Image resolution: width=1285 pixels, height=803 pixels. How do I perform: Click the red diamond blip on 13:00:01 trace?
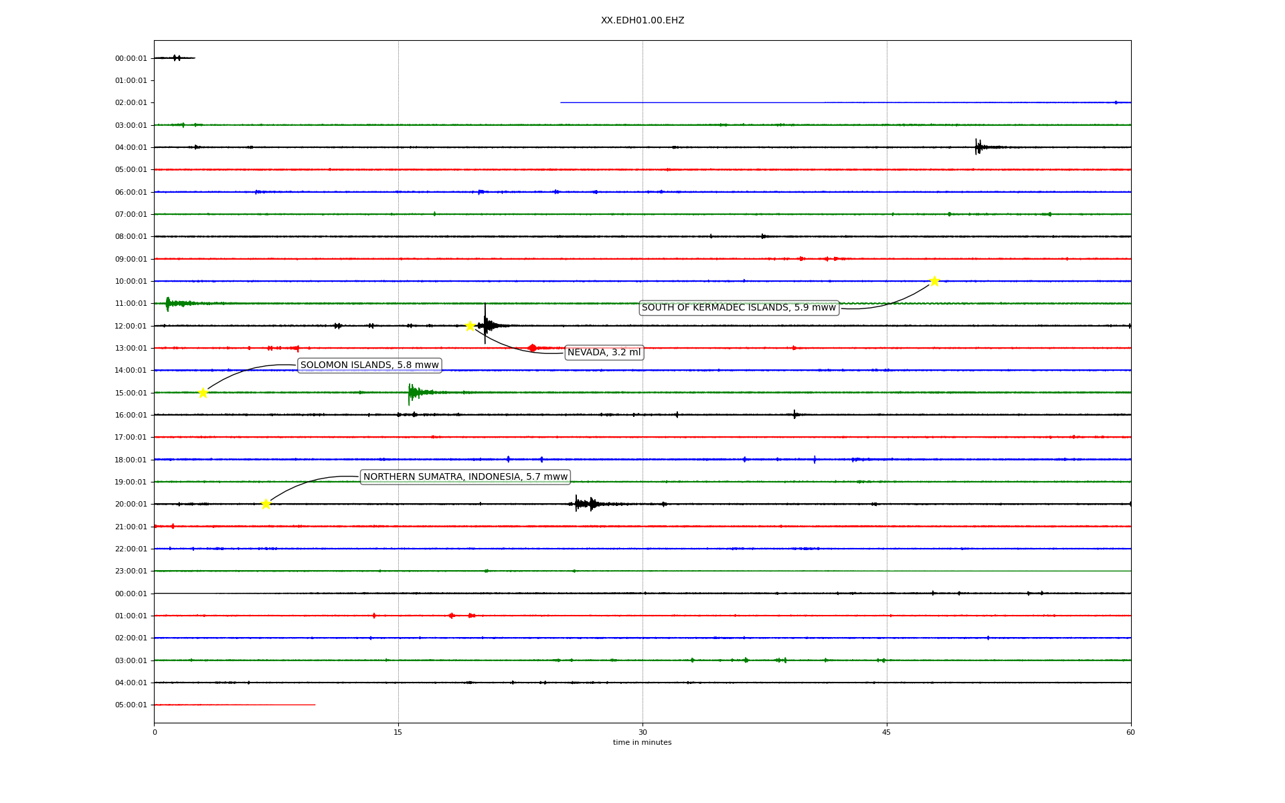point(532,348)
